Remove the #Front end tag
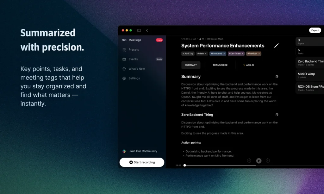 tap(224, 54)
